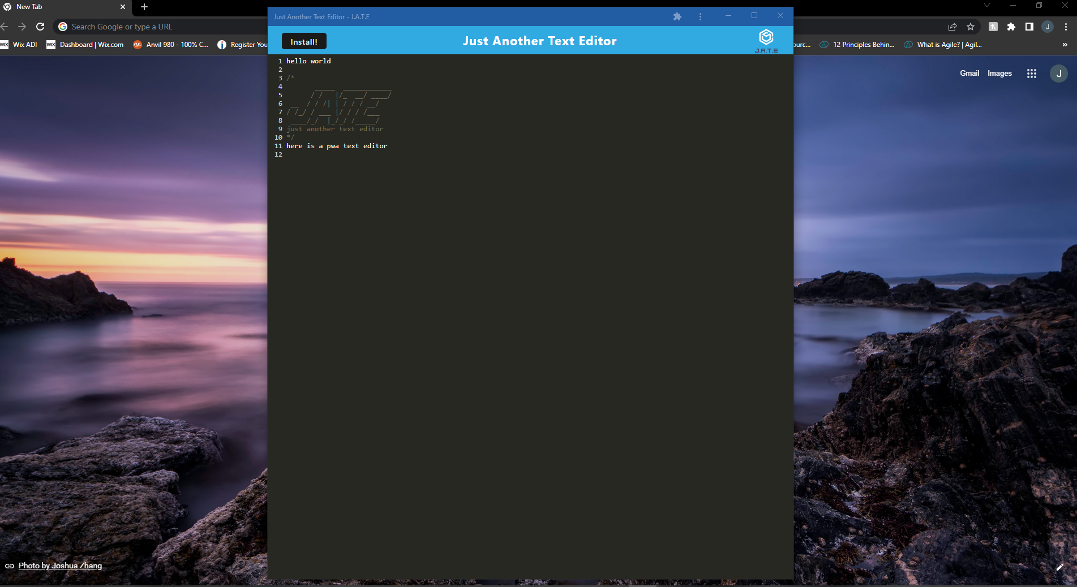
Task: Open the three-dot menu in editor titlebar
Action: 700,16
